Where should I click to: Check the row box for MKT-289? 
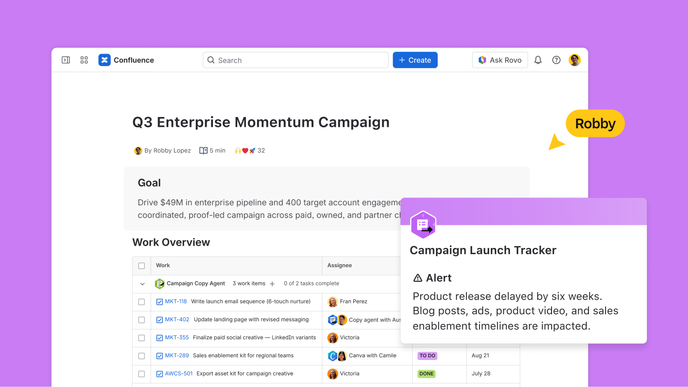[141, 356]
